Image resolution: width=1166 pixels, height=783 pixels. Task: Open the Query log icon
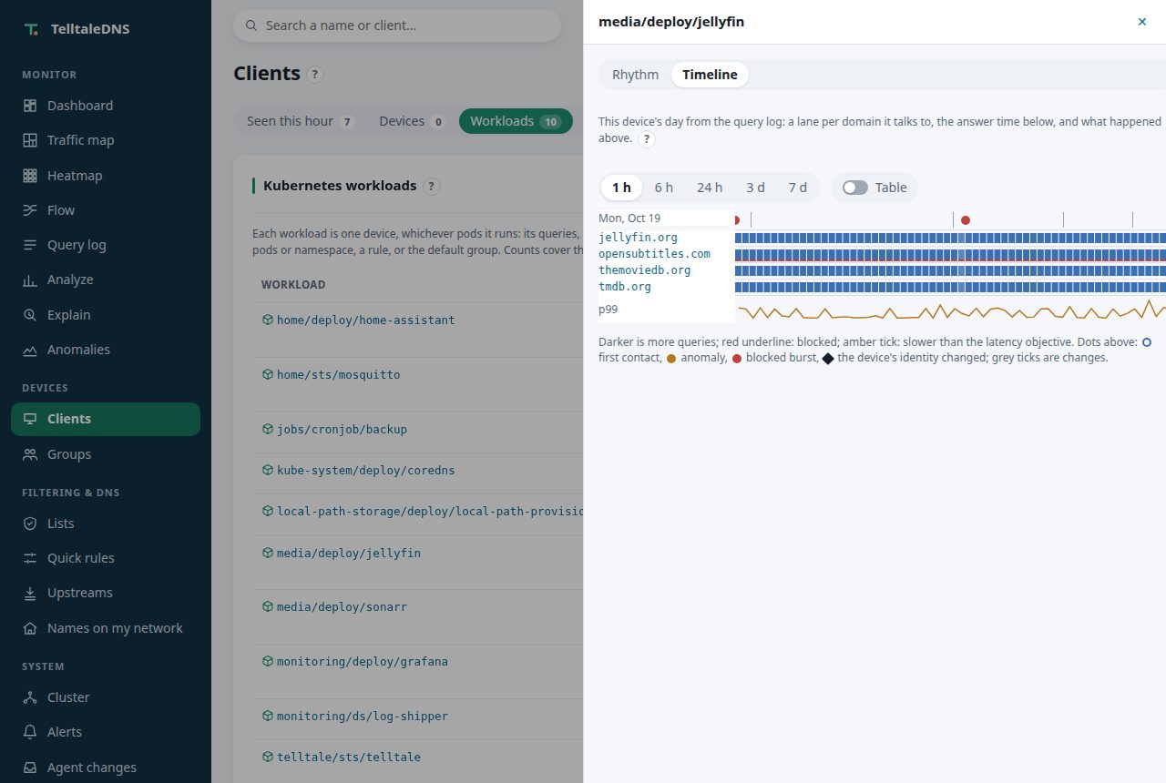pos(30,245)
